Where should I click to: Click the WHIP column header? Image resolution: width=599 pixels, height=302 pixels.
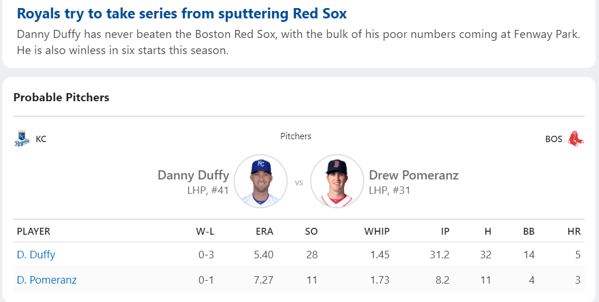[x=376, y=232]
